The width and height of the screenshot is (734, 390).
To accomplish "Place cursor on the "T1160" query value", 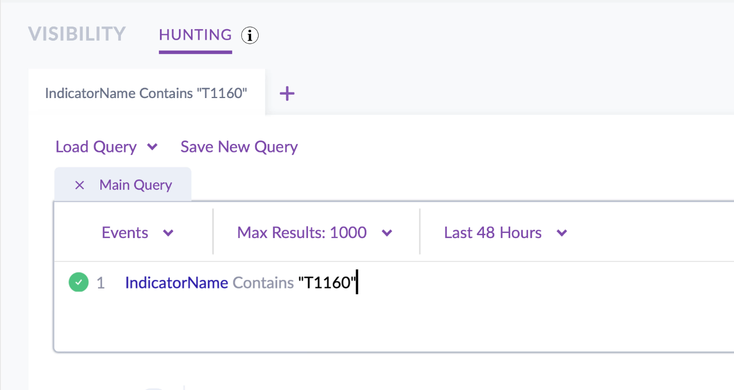I will pyautogui.click(x=327, y=283).
